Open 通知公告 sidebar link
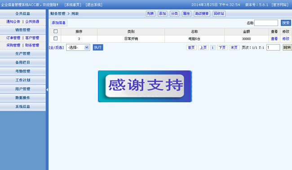Image resolution: width=292 pixels, height=170 pixels. (13, 22)
